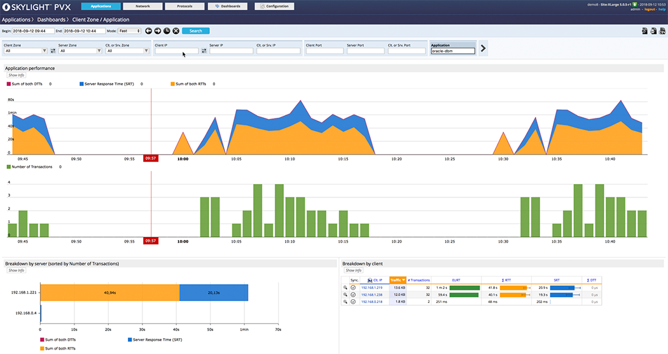
Task: Show Info for Application performance
Action: click(x=16, y=75)
